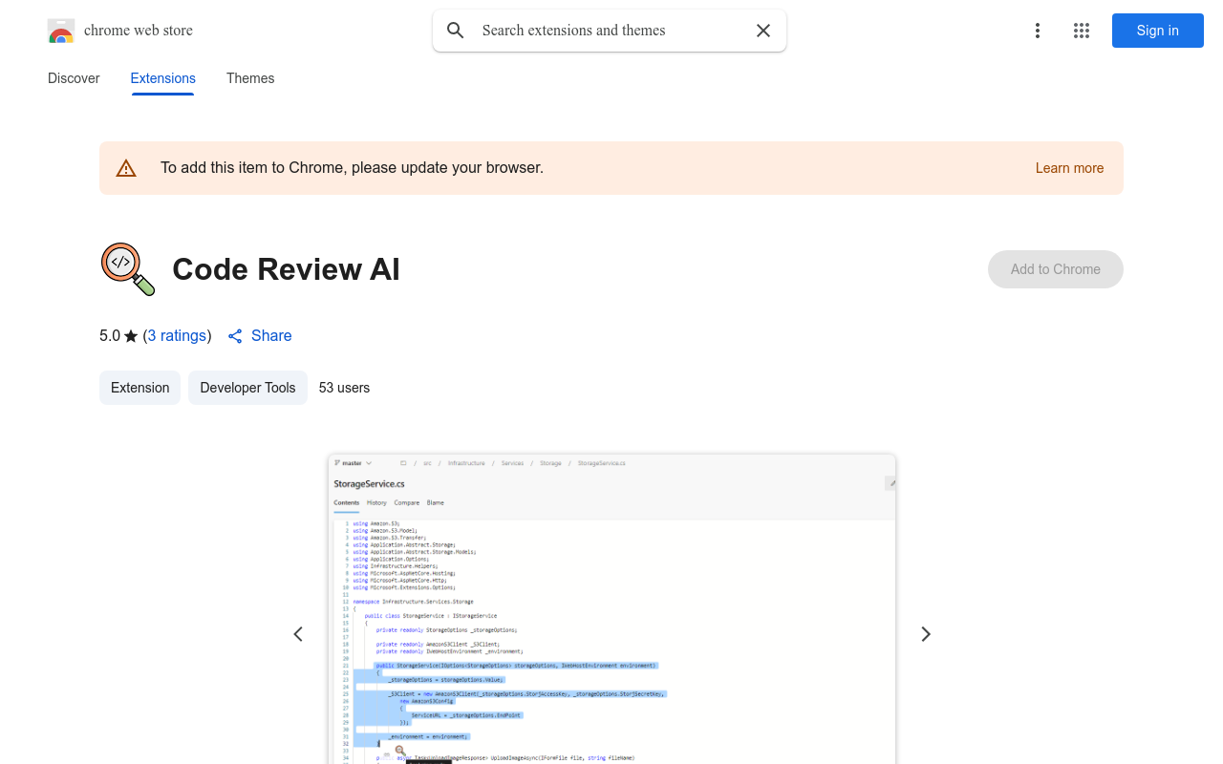
Task: Click the warning triangle icon
Action: click(x=126, y=168)
